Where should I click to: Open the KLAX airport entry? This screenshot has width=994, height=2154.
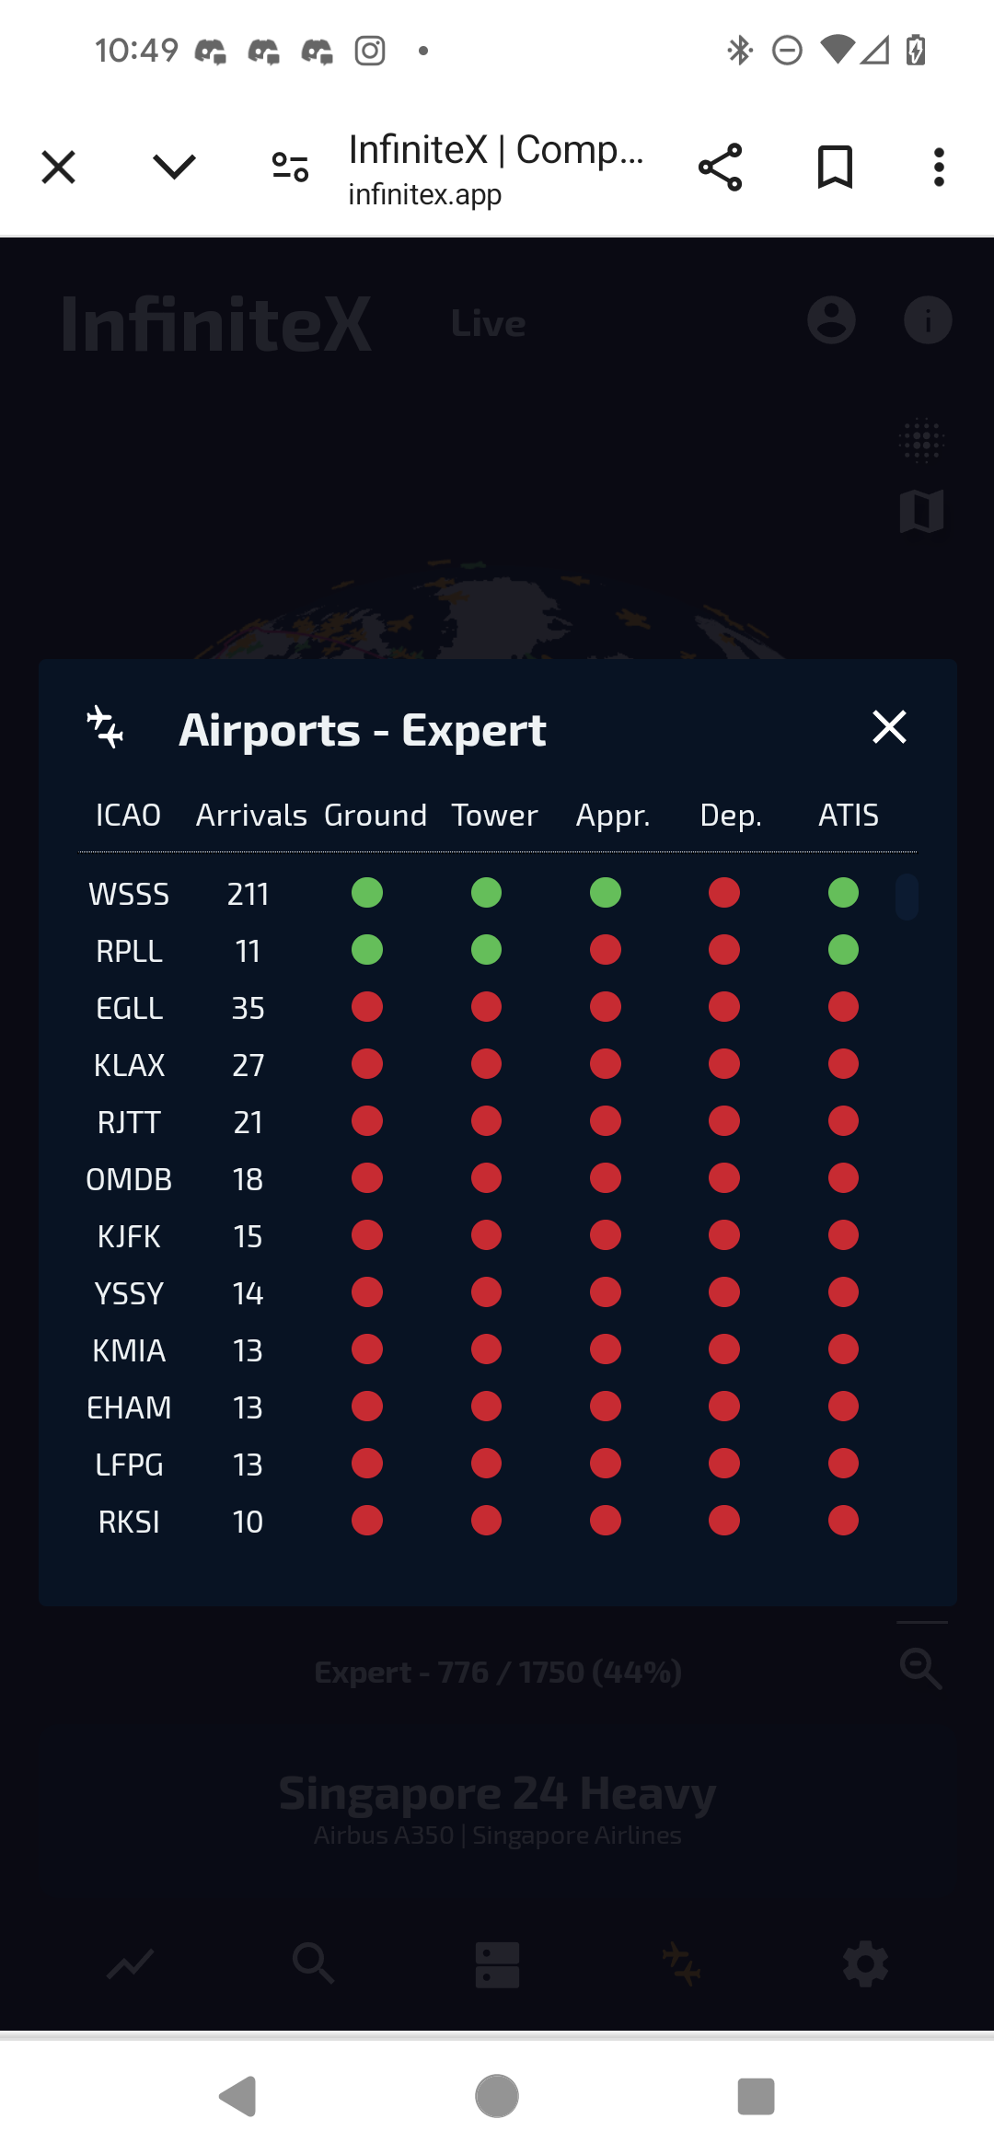click(x=129, y=1065)
